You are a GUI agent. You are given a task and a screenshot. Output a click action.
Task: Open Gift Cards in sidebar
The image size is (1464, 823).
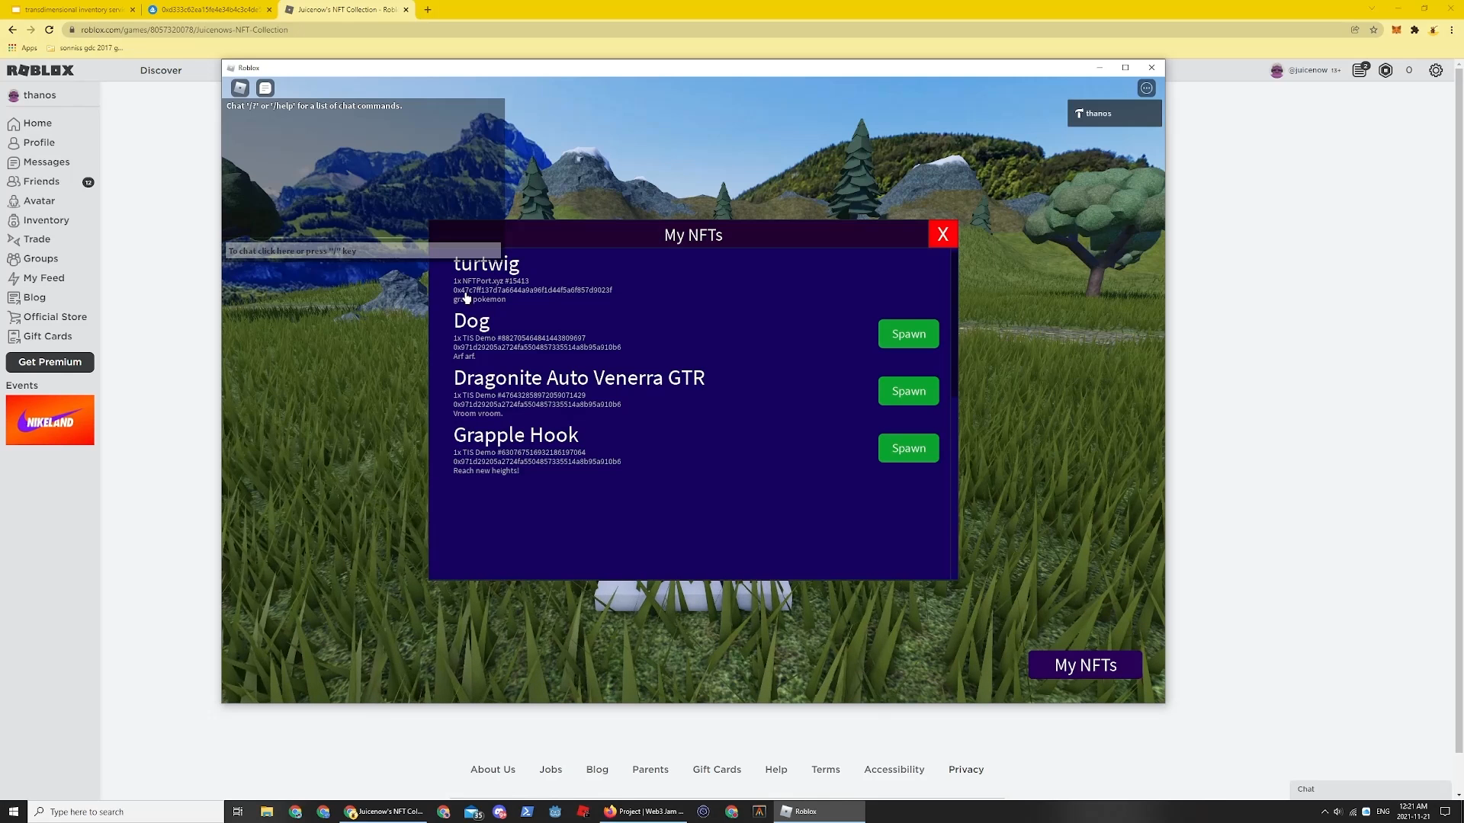[x=40, y=336]
